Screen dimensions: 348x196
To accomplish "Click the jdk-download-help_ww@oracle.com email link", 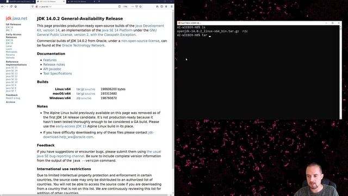I will tap(68, 137).
